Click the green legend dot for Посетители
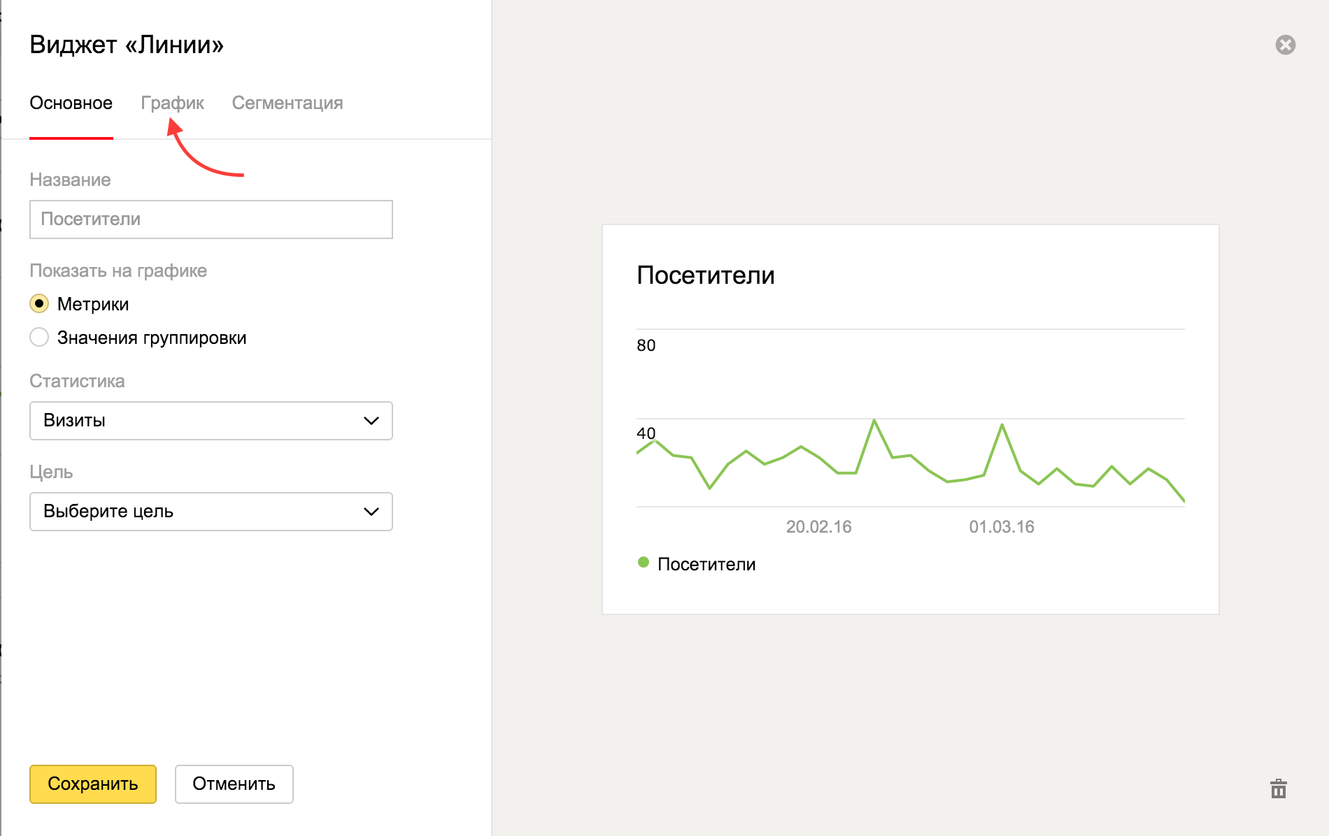1329x836 pixels. click(644, 563)
